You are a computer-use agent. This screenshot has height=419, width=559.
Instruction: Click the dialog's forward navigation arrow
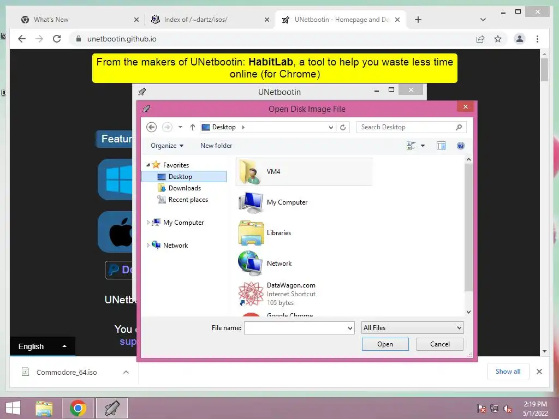point(167,127)
